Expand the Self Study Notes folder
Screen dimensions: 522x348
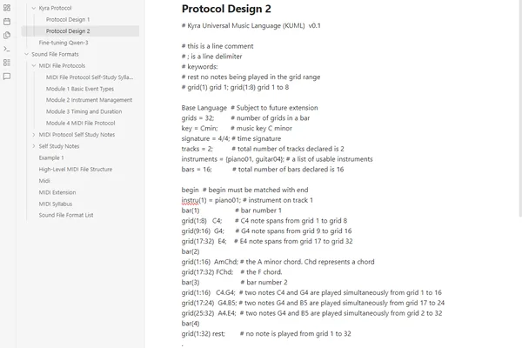click(x=34, y=146)
